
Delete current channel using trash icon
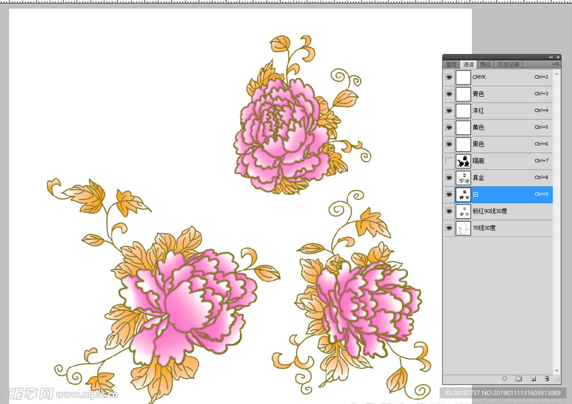(x=547, y=378)
